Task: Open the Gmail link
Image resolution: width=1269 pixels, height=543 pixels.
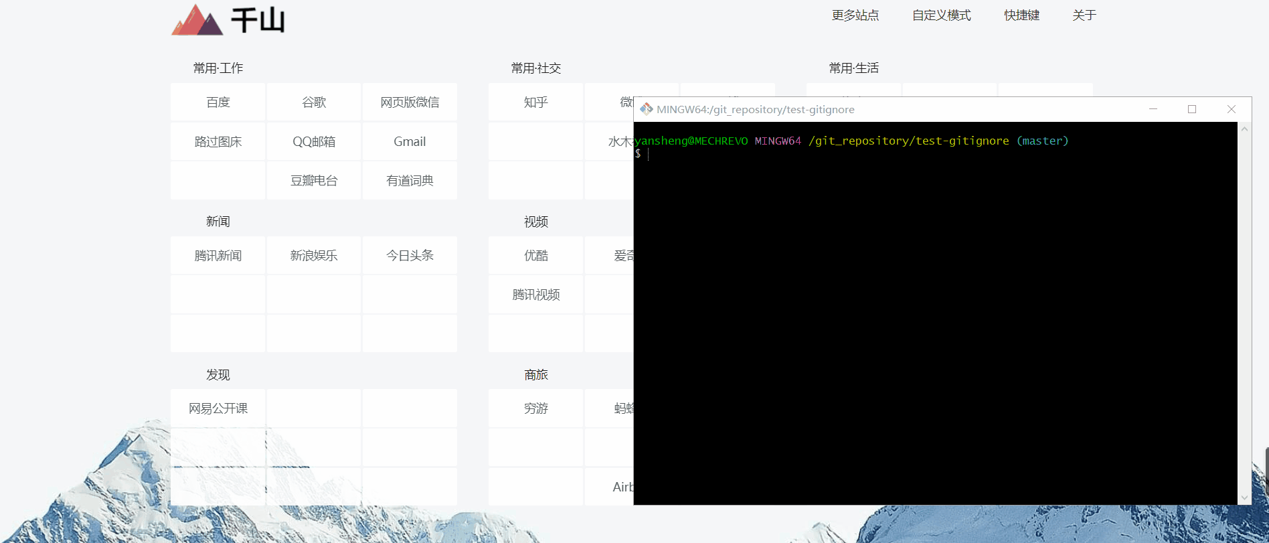Action: pos(410,142)
